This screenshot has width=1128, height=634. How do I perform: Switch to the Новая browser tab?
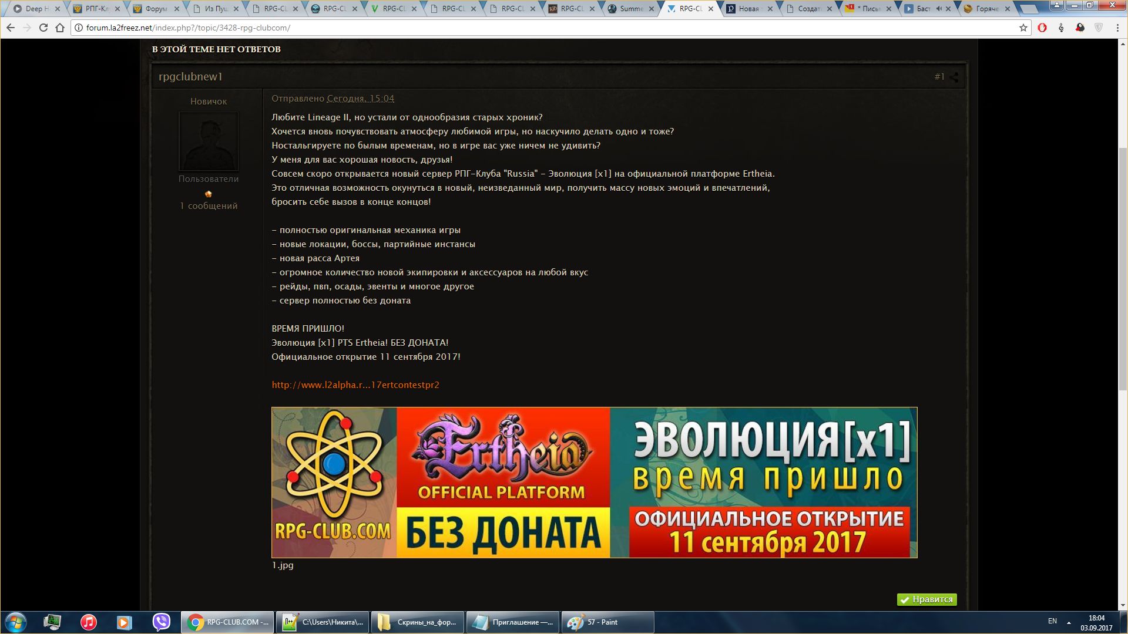749,9
